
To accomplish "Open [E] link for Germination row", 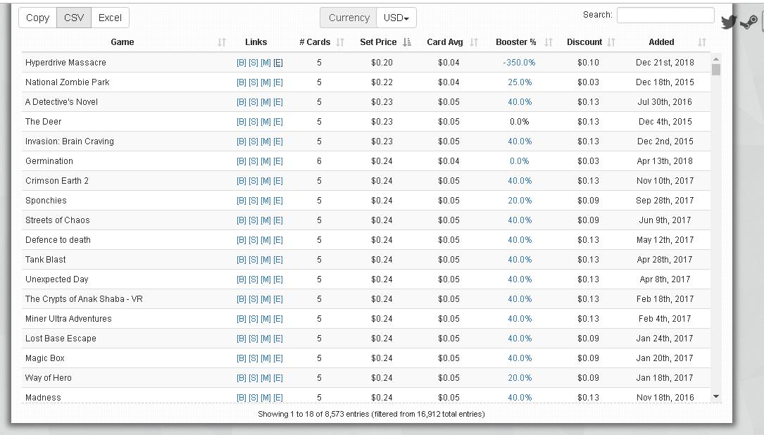I will [x=278, y=161].
